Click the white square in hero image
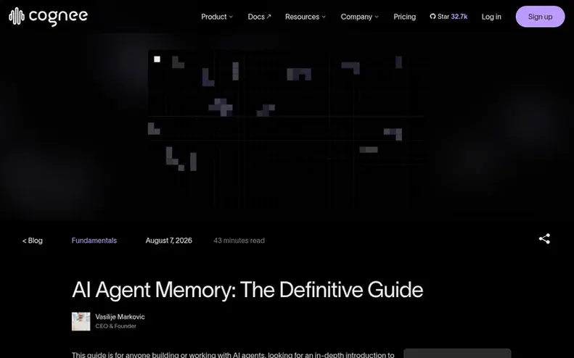The width and height of the screenshot is (574, 358). click(x=157, y=59)
